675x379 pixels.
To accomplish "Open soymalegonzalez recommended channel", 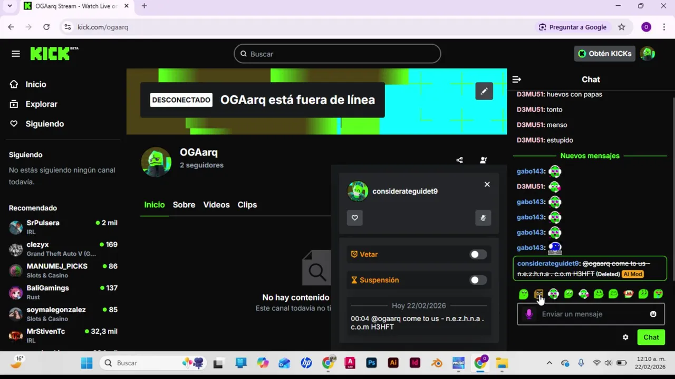I will (63, 314).
